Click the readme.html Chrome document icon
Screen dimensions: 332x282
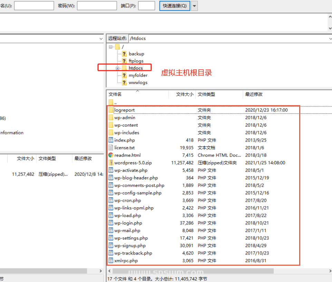point(111,155)
